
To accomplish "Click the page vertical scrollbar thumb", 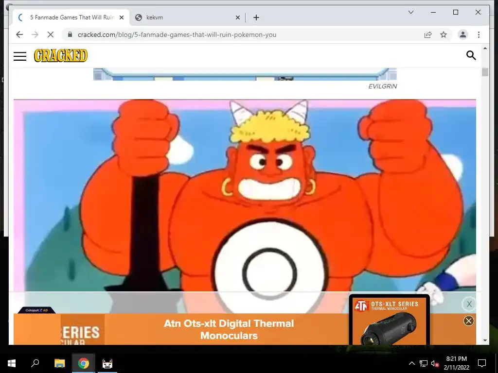I will [485, 72].
